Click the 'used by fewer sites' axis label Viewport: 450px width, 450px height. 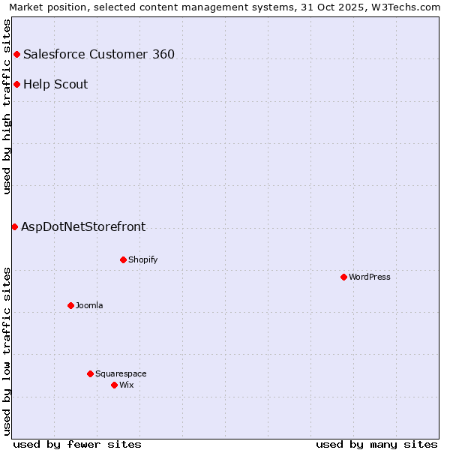coord(77,444)
